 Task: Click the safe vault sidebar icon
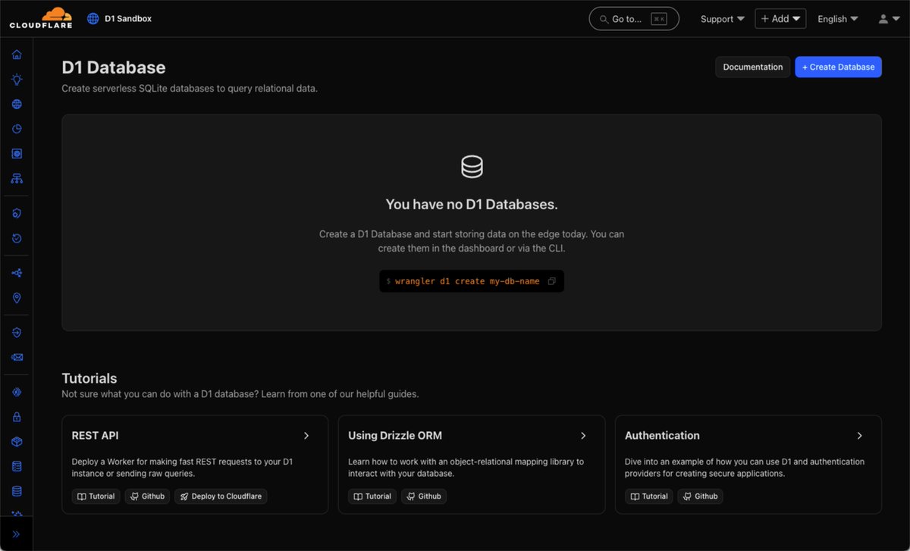coord(17,154)
